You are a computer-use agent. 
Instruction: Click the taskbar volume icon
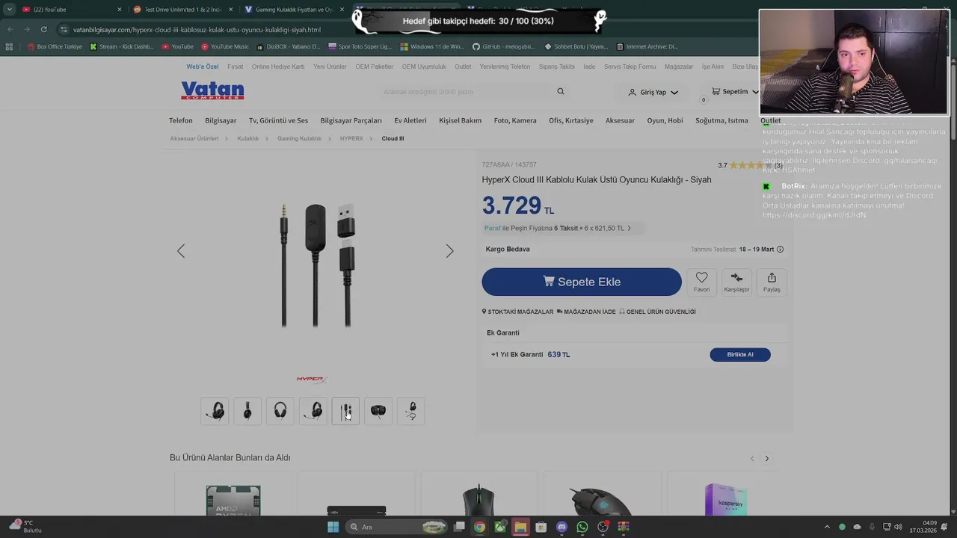898,527
